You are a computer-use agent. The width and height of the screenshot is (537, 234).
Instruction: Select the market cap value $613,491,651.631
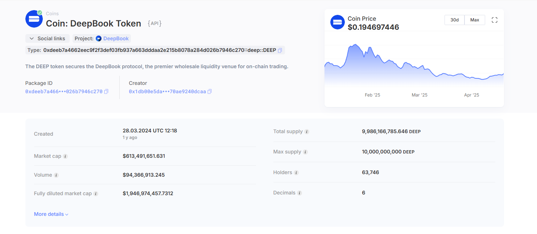coord(144,156)
